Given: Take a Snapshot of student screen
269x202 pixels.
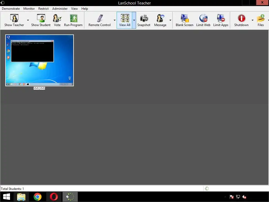Looking at the screenshot, I should [144, 20].
